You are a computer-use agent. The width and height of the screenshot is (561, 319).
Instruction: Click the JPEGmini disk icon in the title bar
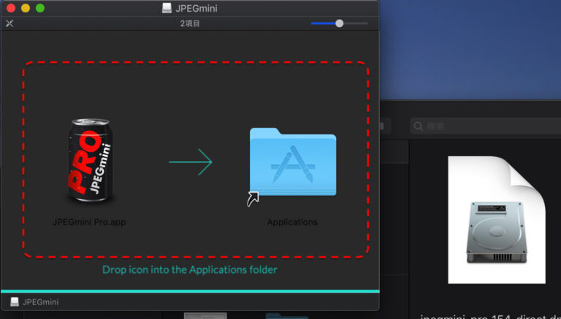point(167,8)
